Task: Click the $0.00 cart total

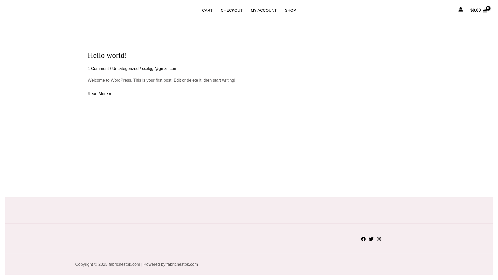Action: (475, 10)
